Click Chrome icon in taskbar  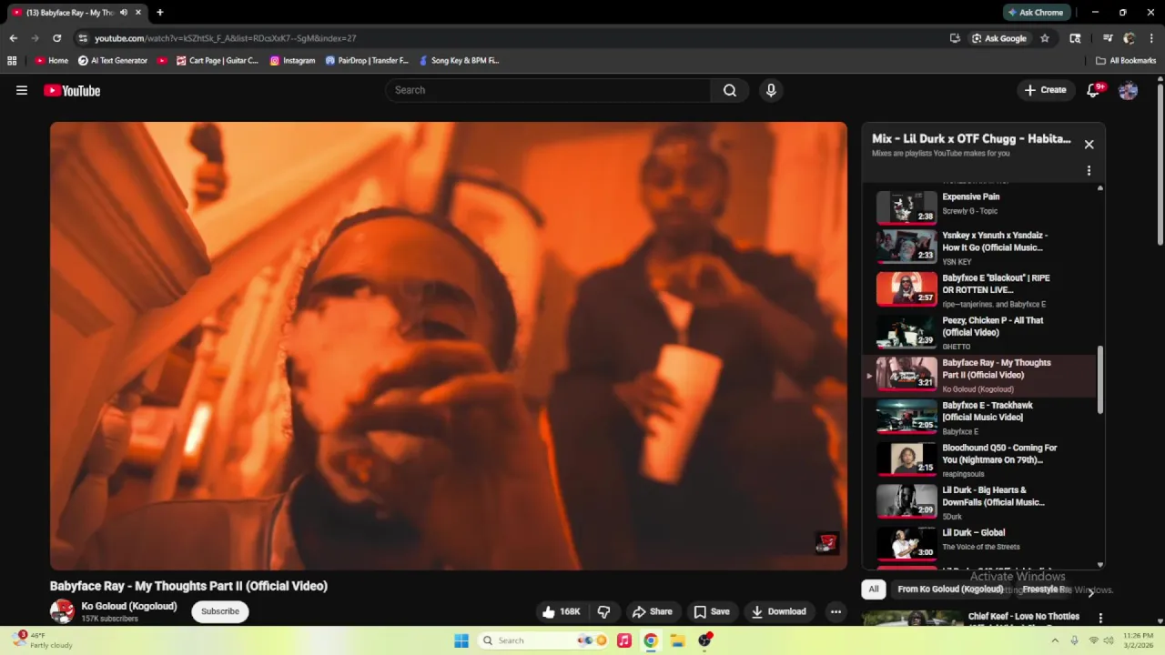tap(650, 640)
